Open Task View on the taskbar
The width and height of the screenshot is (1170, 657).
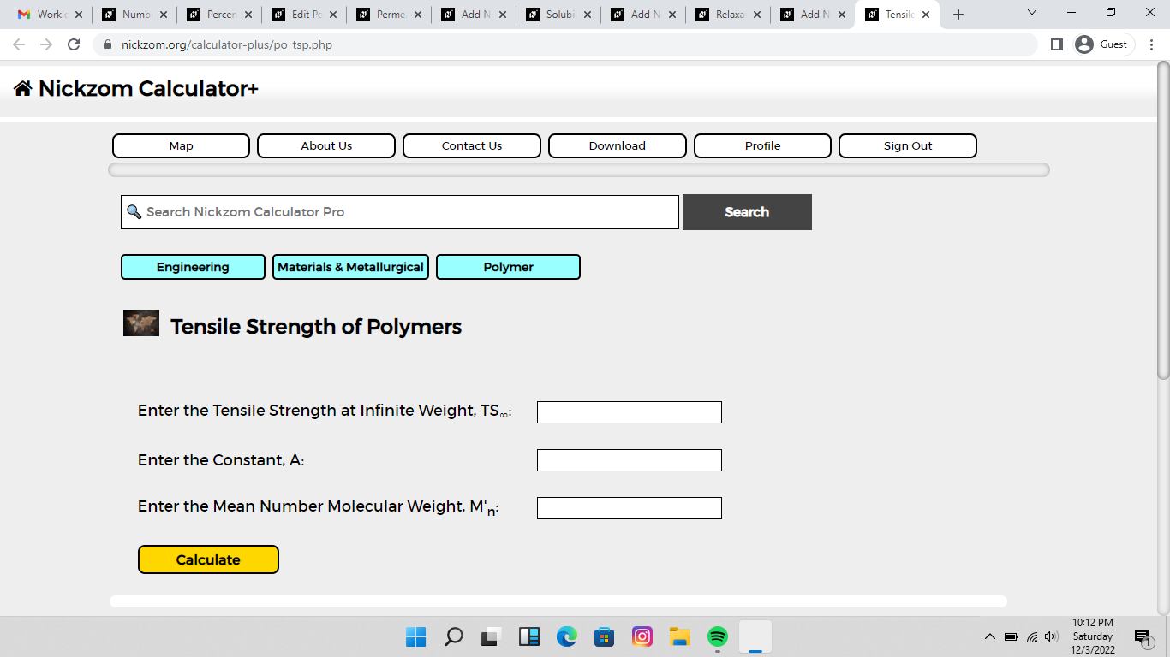[491, 636]
